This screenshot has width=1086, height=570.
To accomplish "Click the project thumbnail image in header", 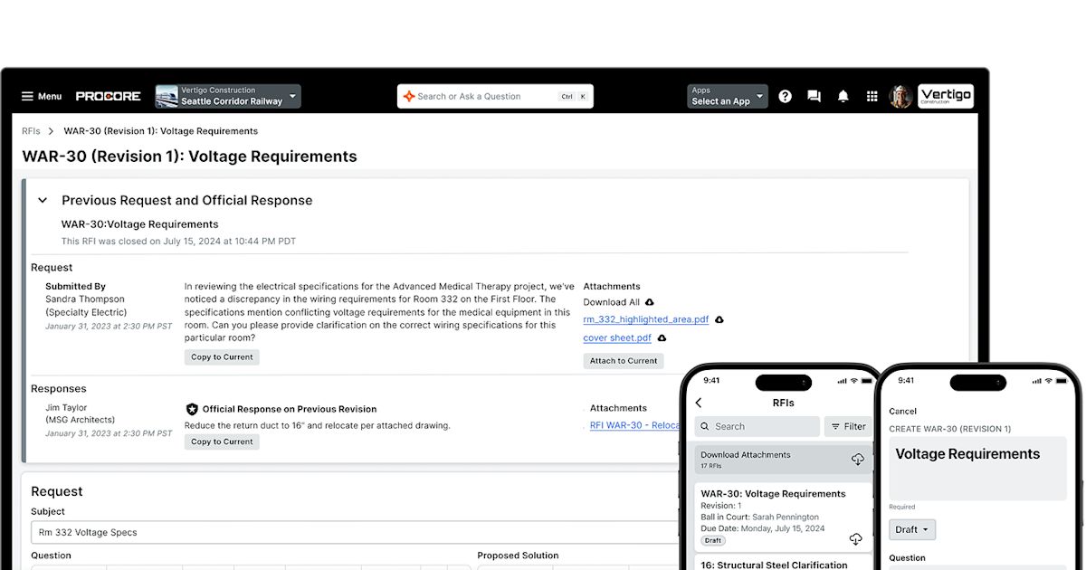I will [167, 96].
